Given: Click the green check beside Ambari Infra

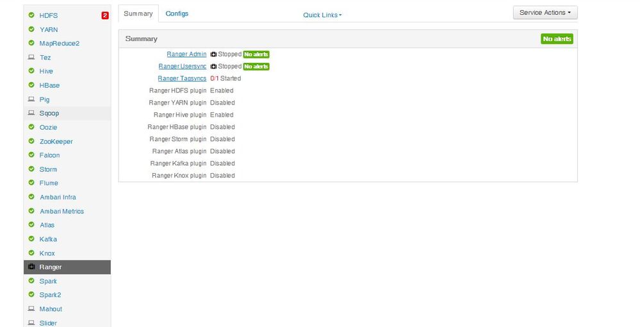Looking at the screenshot, I should pos(31,197).
